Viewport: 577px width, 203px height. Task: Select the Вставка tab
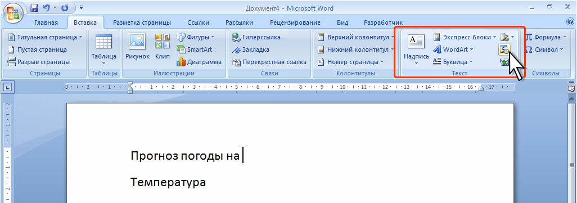85,23
